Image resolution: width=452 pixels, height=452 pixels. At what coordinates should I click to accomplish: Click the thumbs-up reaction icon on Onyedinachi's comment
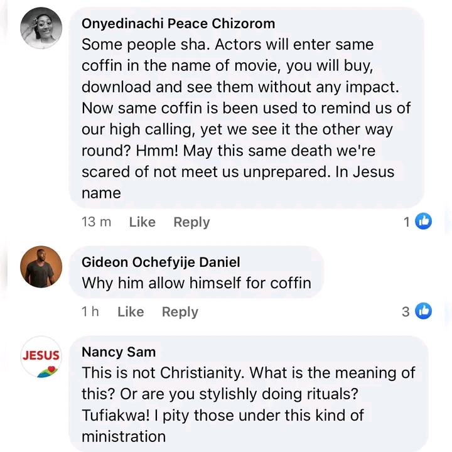pos(424,221)
